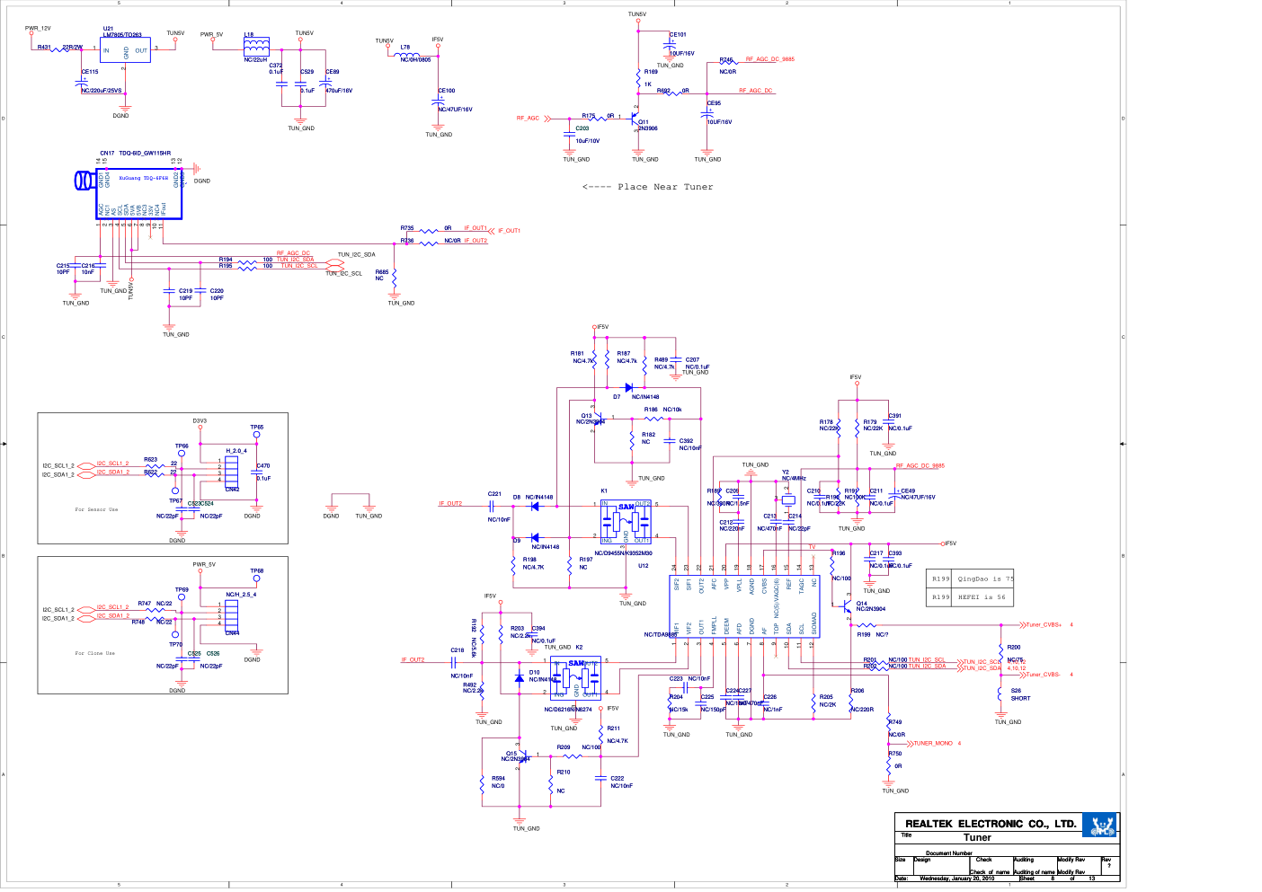The image size is (1262, 892).
Task: Click capacitor label C221
Action: click(494, 494)
